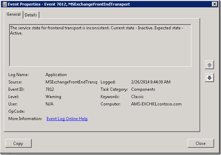Select the Level value Warning
The width and height of the screenshot is (221, 155).
coord(53,97)
